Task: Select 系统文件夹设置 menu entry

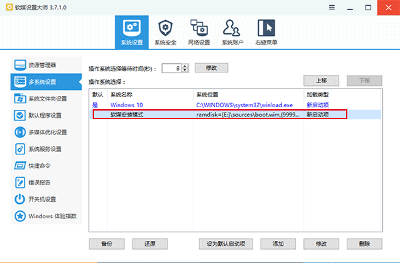Action: [46, 99]
